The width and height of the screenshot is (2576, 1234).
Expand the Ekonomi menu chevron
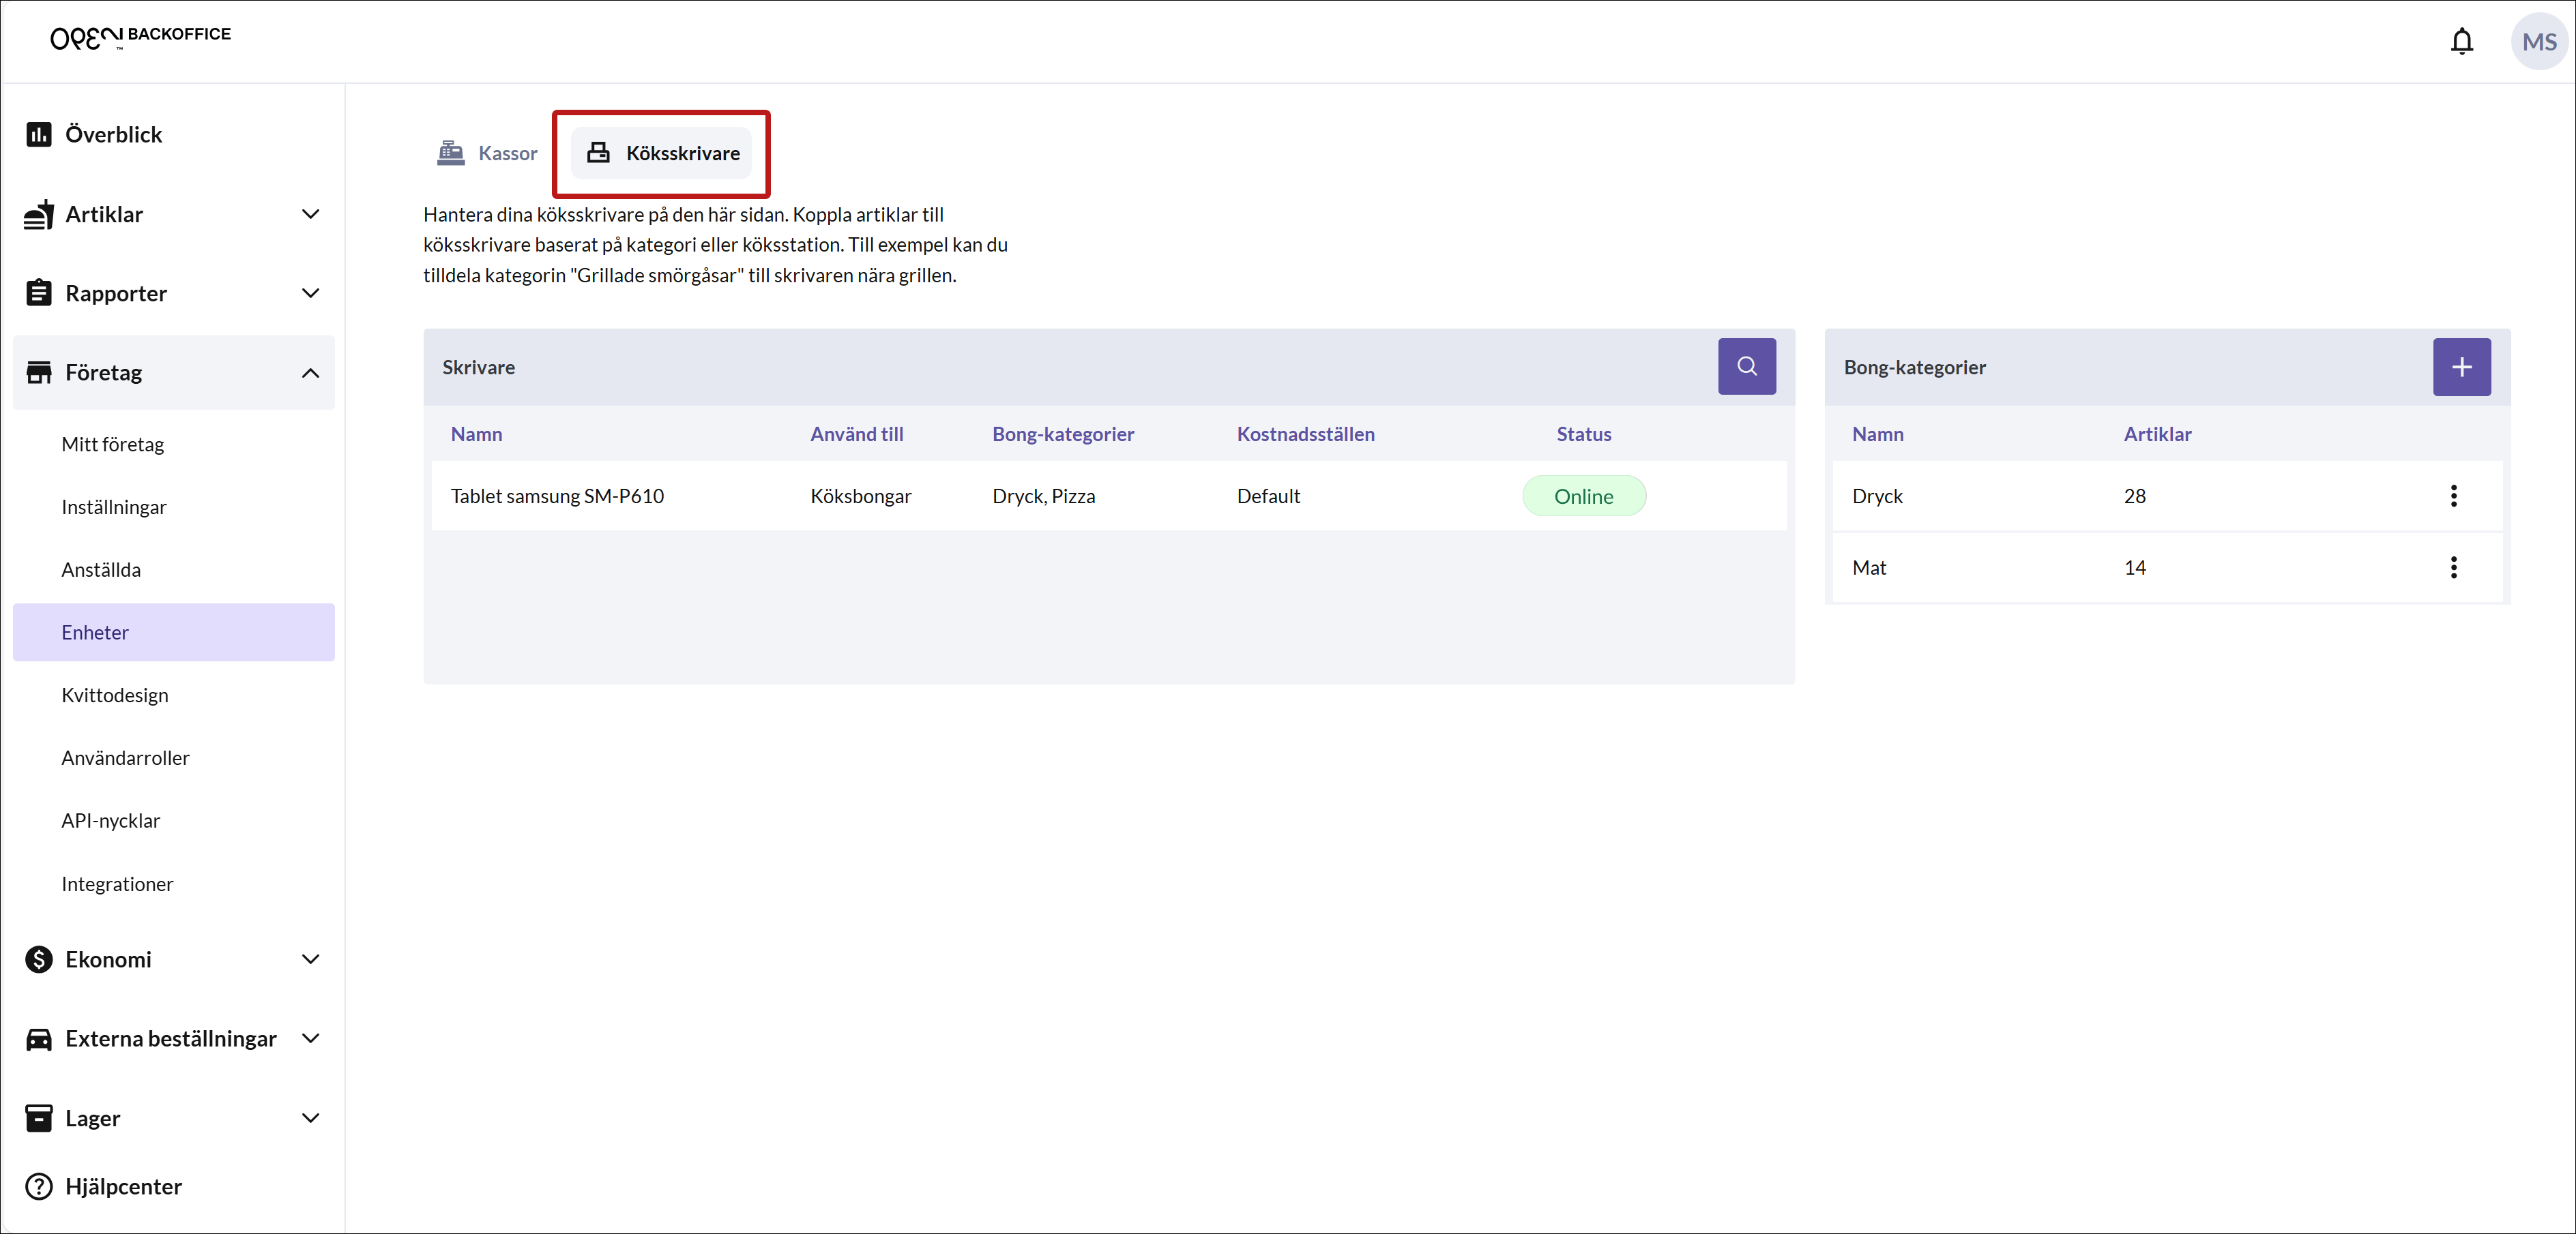(x=310, y=959)
